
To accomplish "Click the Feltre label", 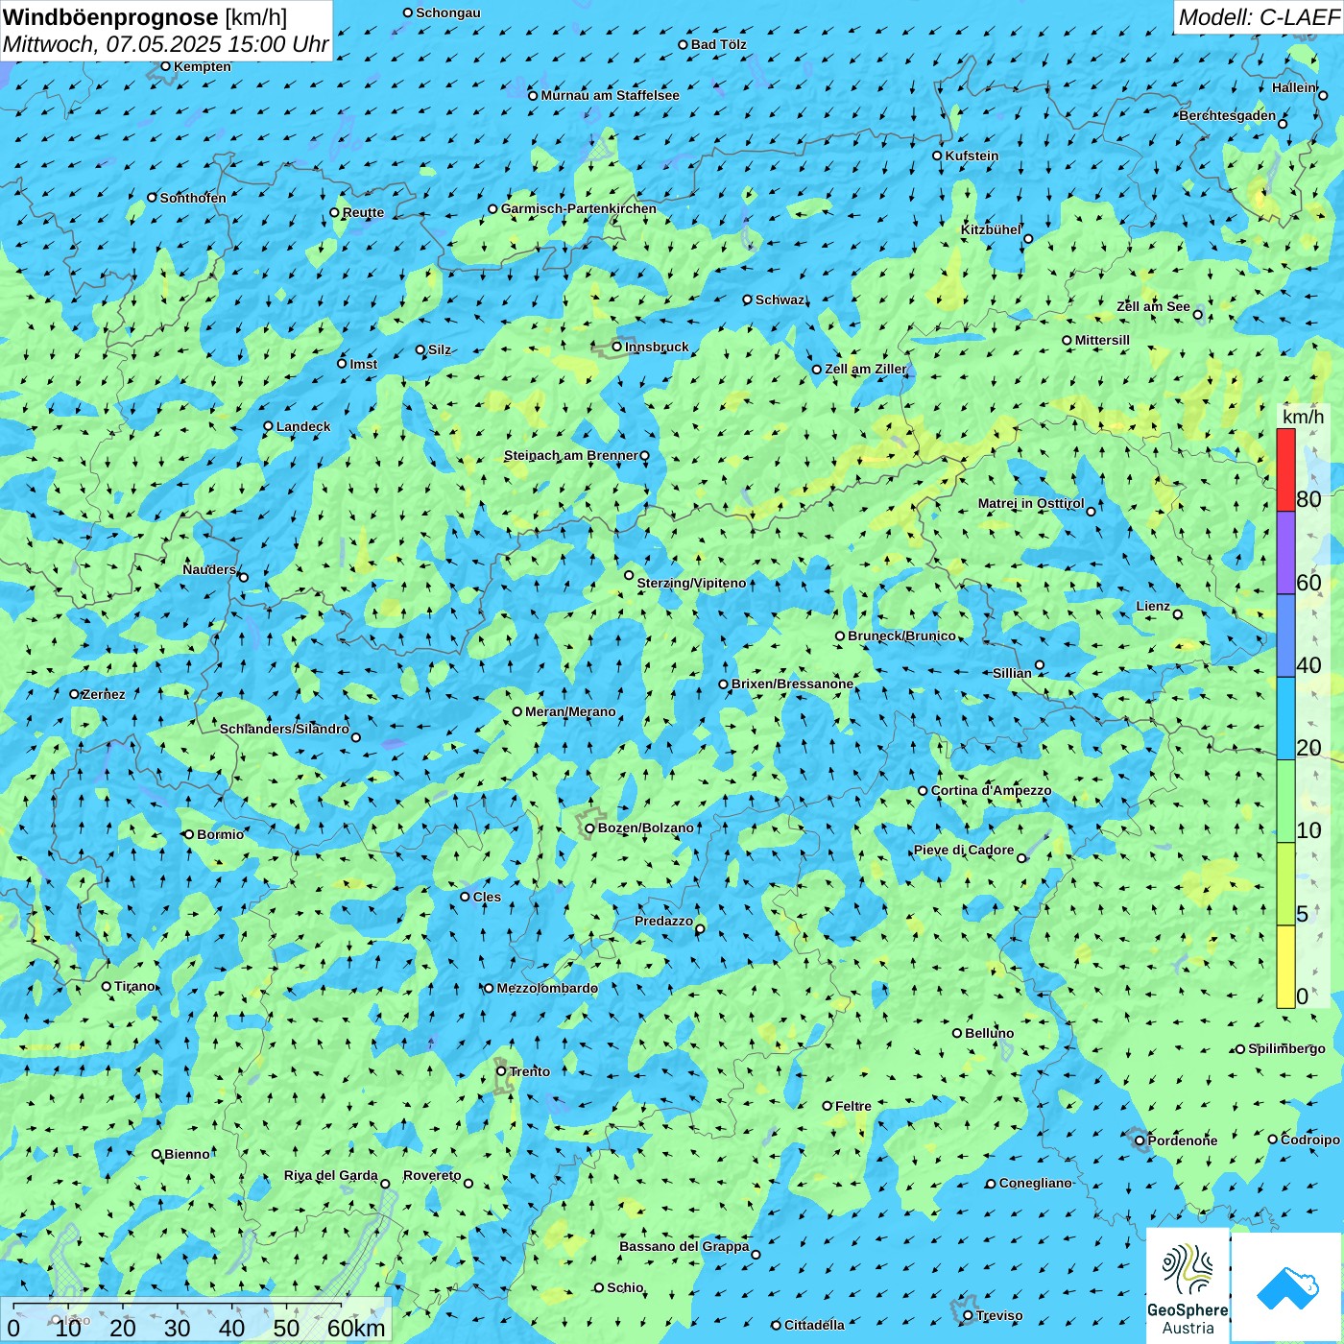I will coord(853,1106).
